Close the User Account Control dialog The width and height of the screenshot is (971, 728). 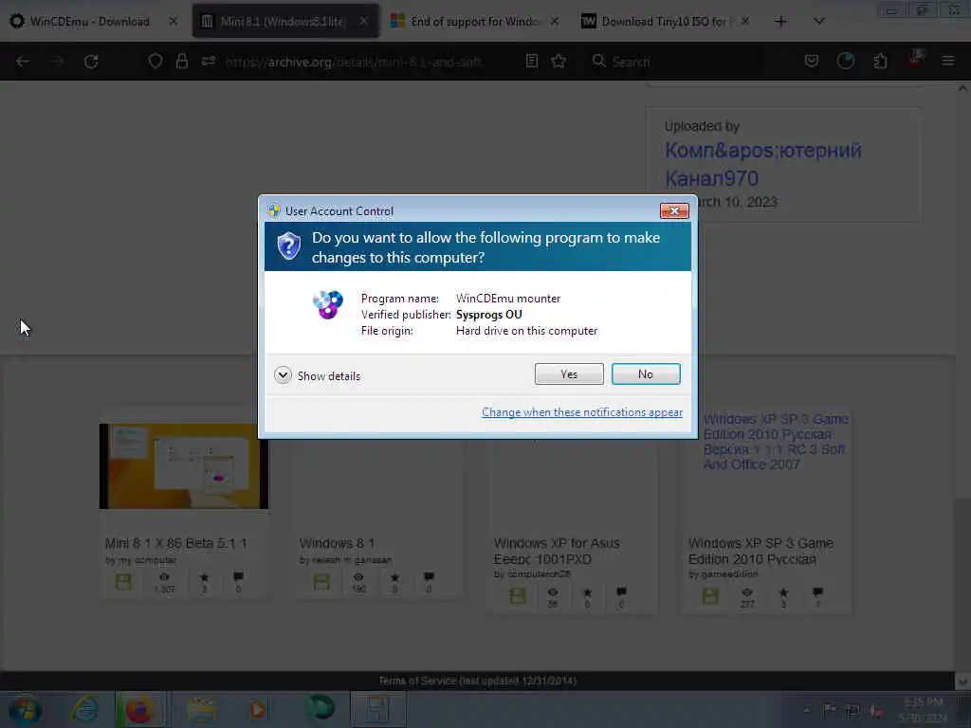pyautogui.click(x=674, y=211)
